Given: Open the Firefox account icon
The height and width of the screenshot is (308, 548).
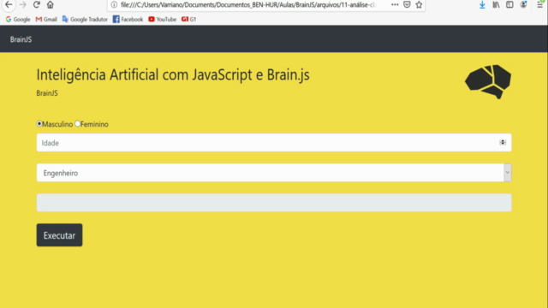Looking at the screenshot, I should 523,4.
